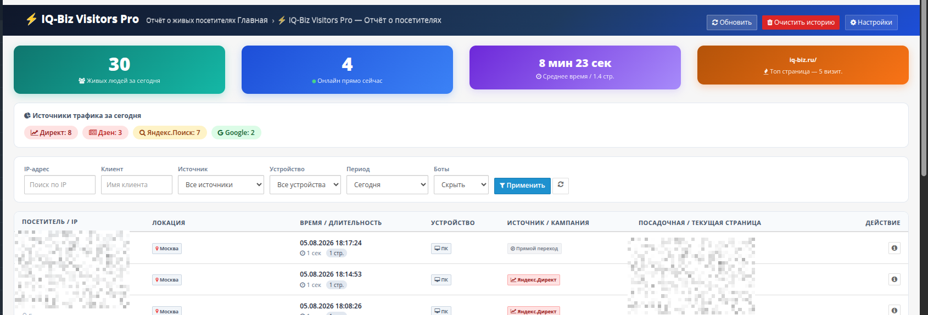Screen dimensions: 928x315
Task: Click the Москва location tag in 18:17:24 row
Action: point(167,249)
